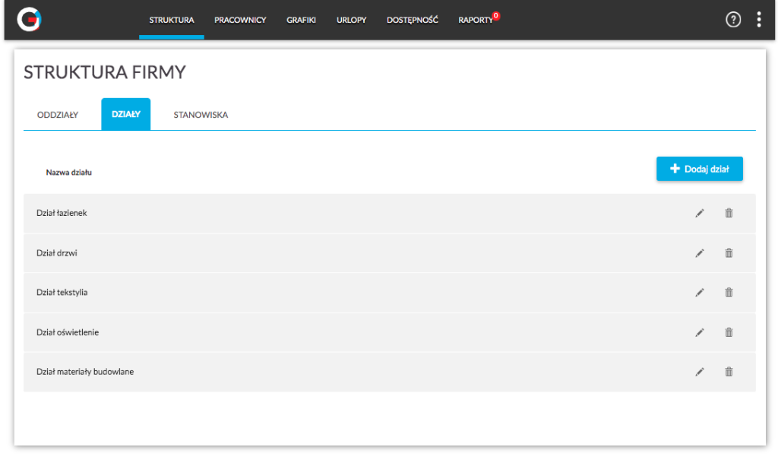Viewport: 778px width, 454px height.
Task: Open Pracownicy in the top navigation
Action: tap(240, 21)
